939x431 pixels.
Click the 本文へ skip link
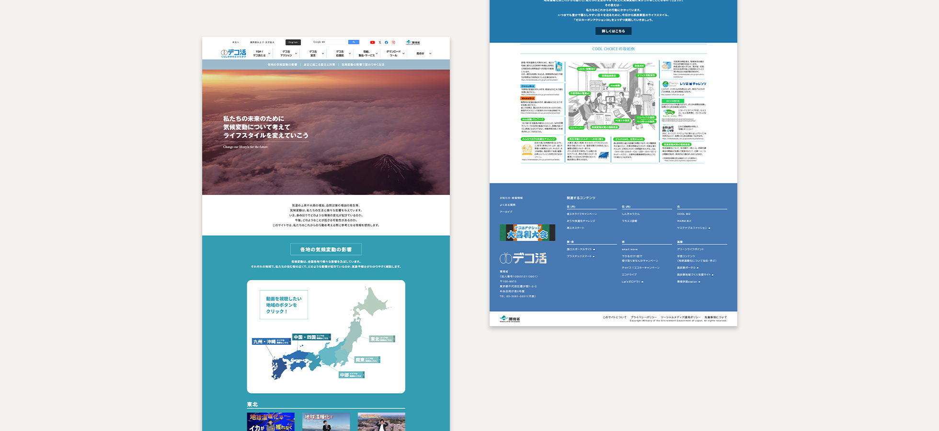click(235, 42)
